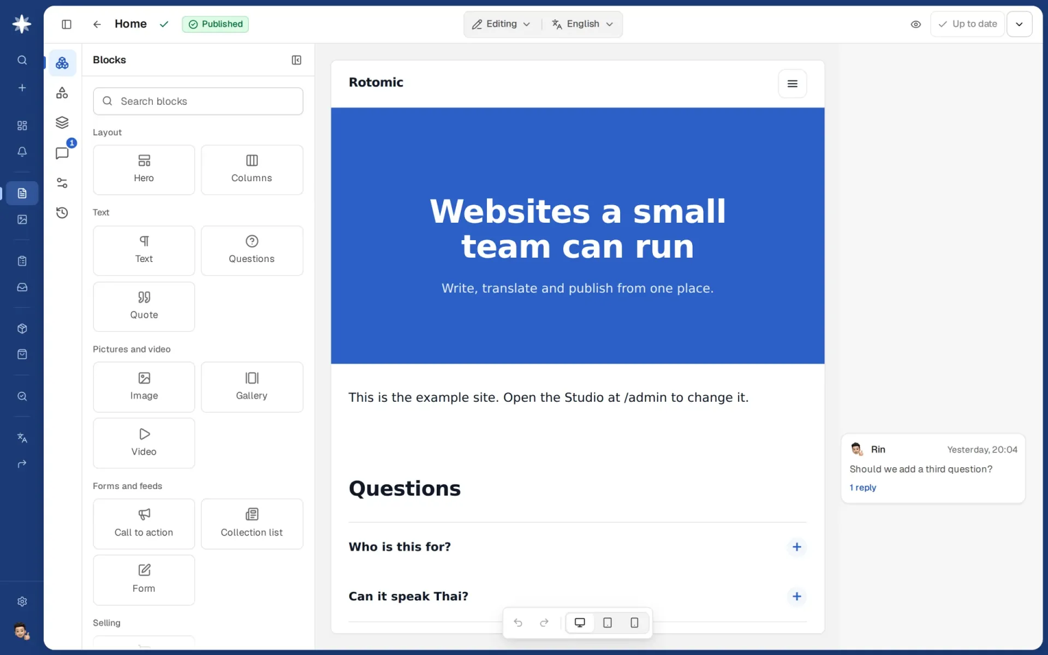Open the cube products icon in rail
1048x655 pixels.
tap(22, 329)
